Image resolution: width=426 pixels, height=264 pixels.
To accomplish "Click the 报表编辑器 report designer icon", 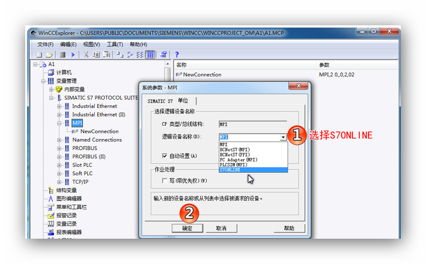I will [x=51, y=232].
